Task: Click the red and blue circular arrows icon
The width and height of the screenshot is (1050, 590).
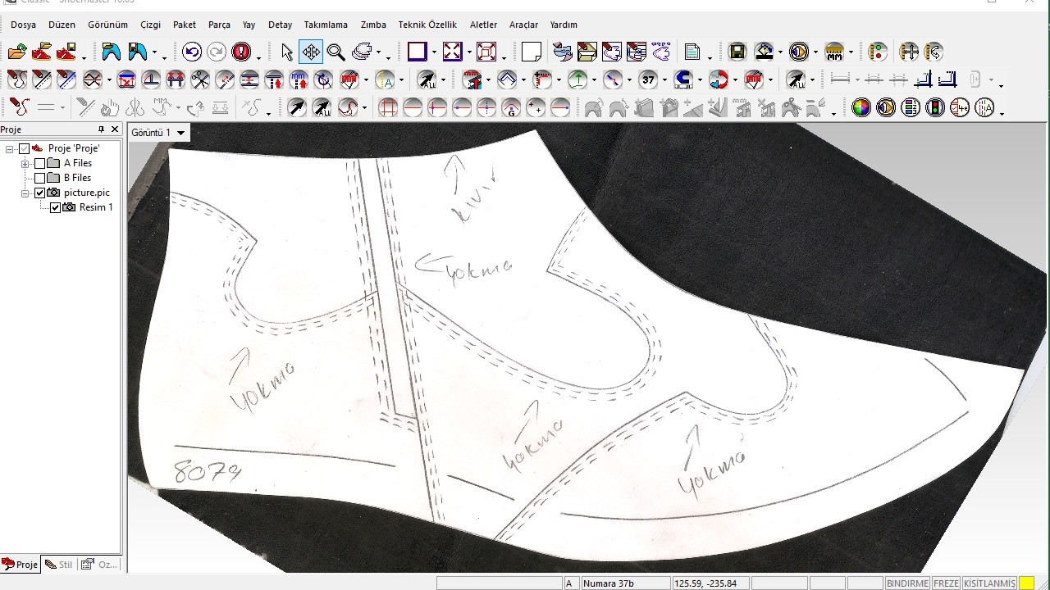Action: pos(719,80)
